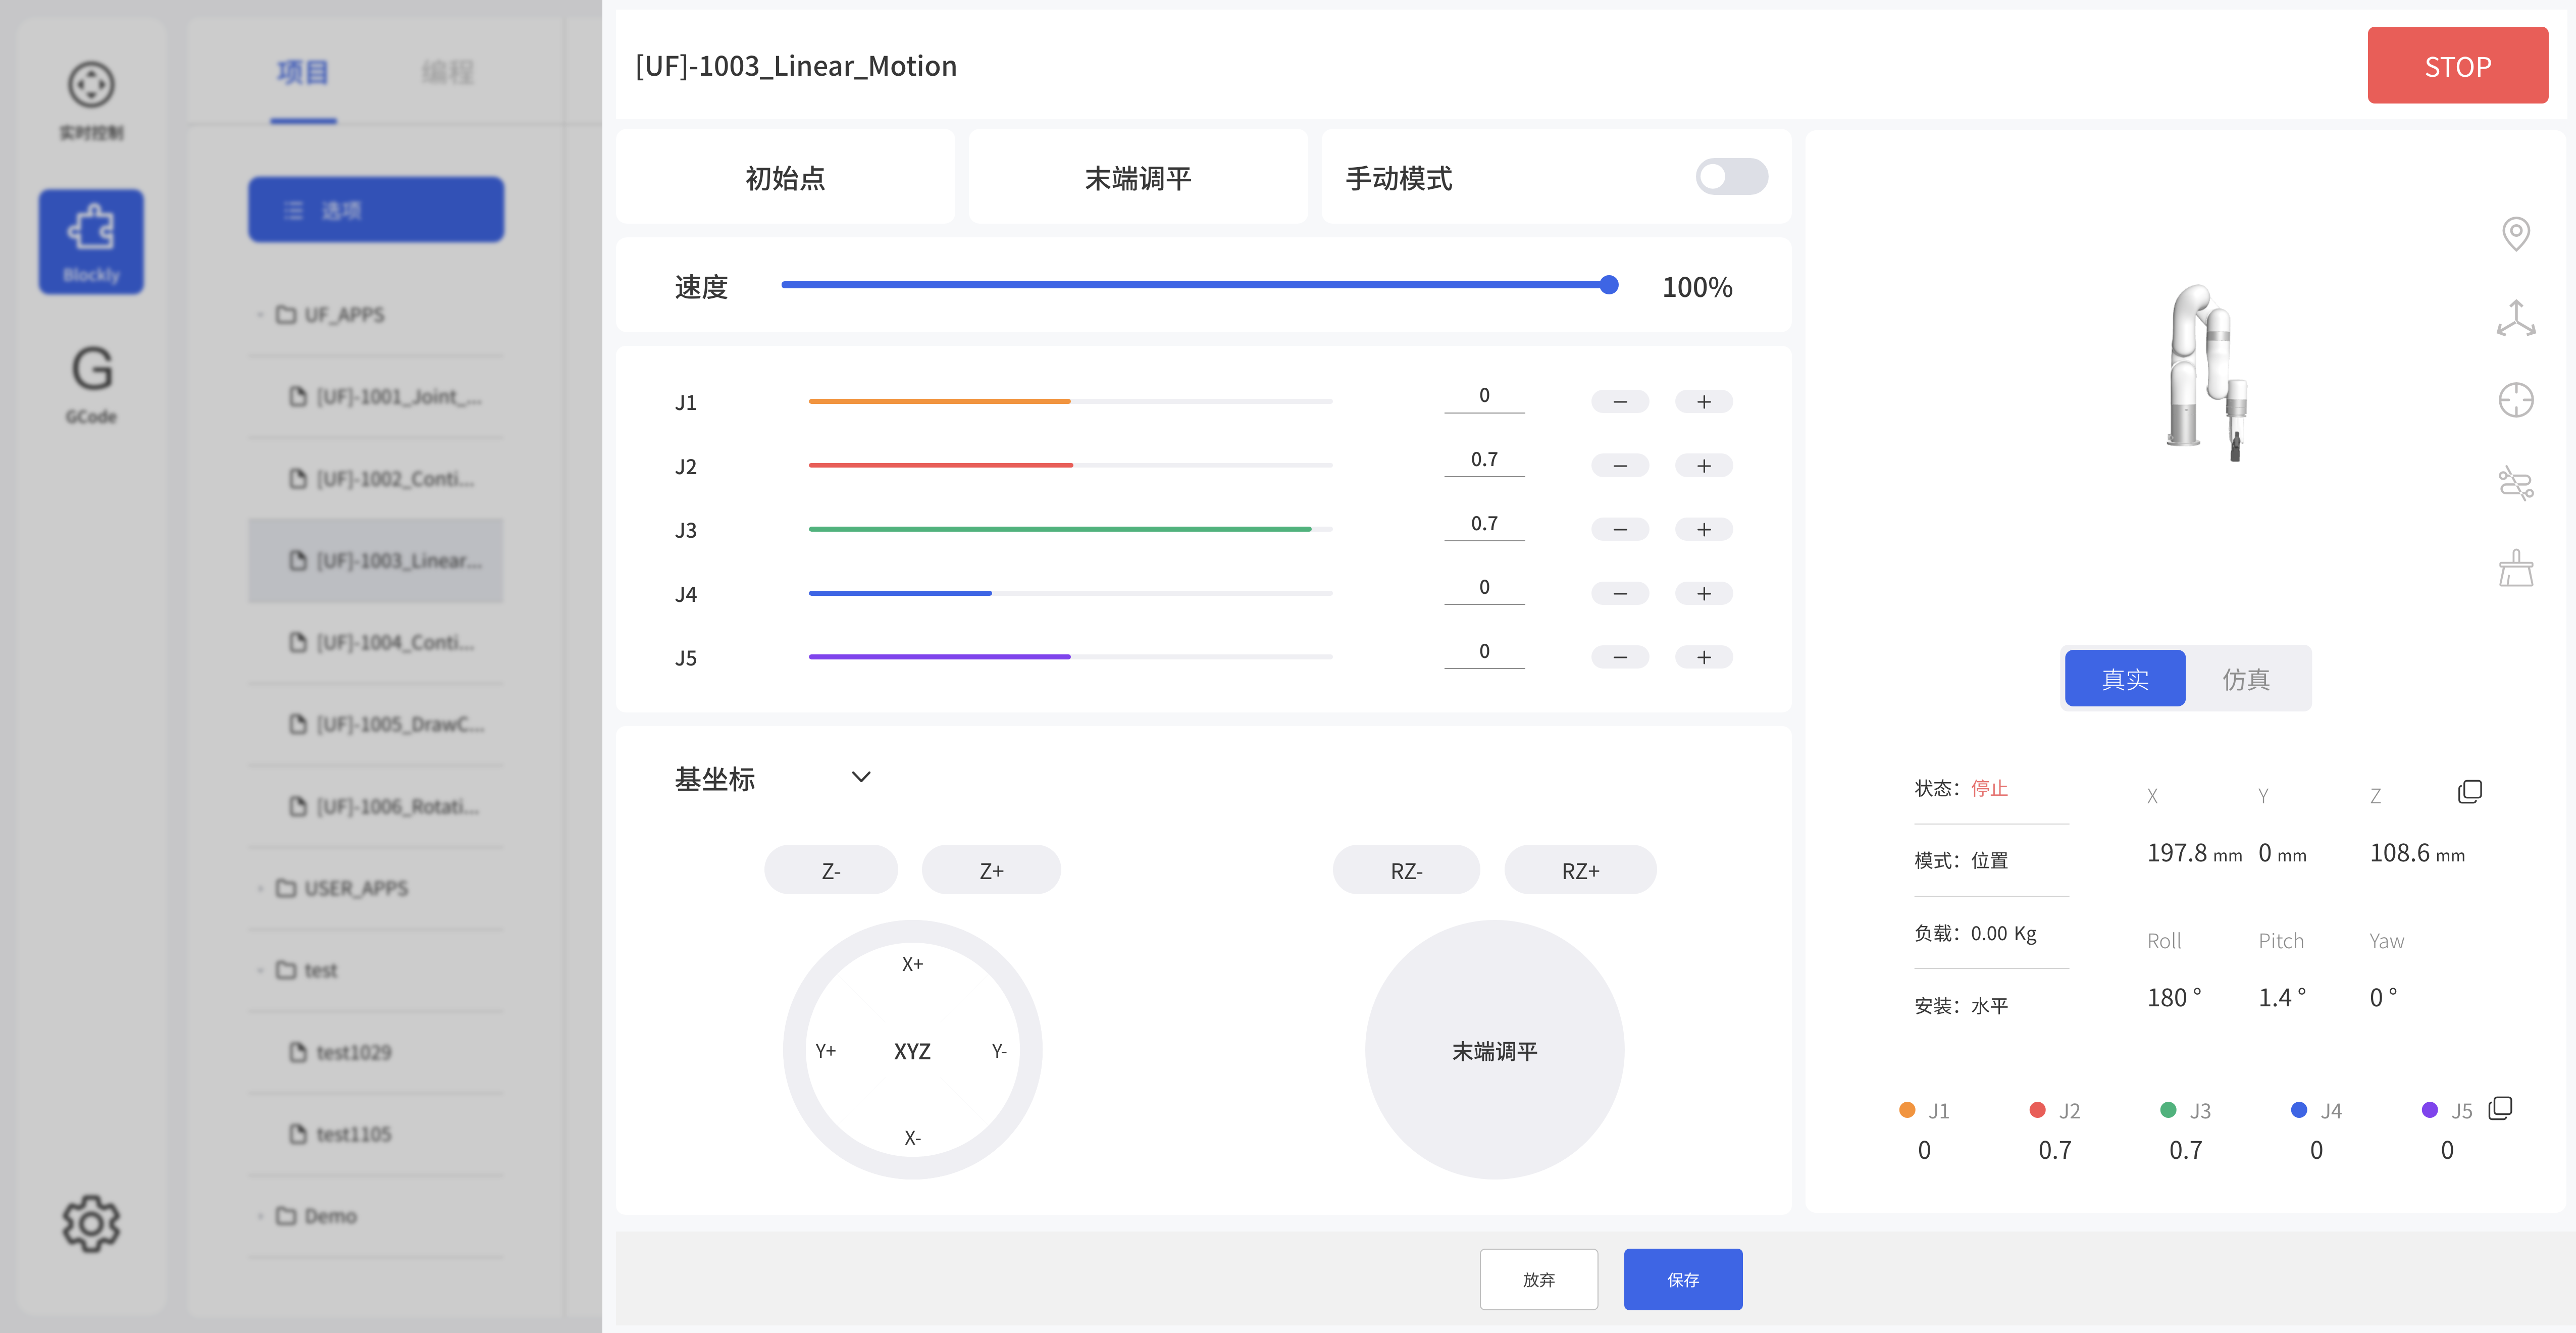The width and height of the screenshot is (2576, 1333).
Task: Open the Blockly programming panel
Action: pos(91,240)
